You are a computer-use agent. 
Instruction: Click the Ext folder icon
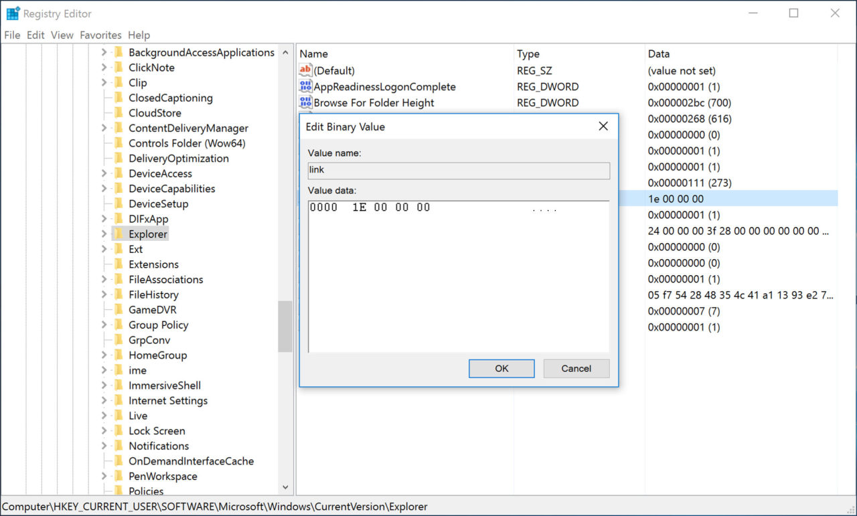coord(119,249)
